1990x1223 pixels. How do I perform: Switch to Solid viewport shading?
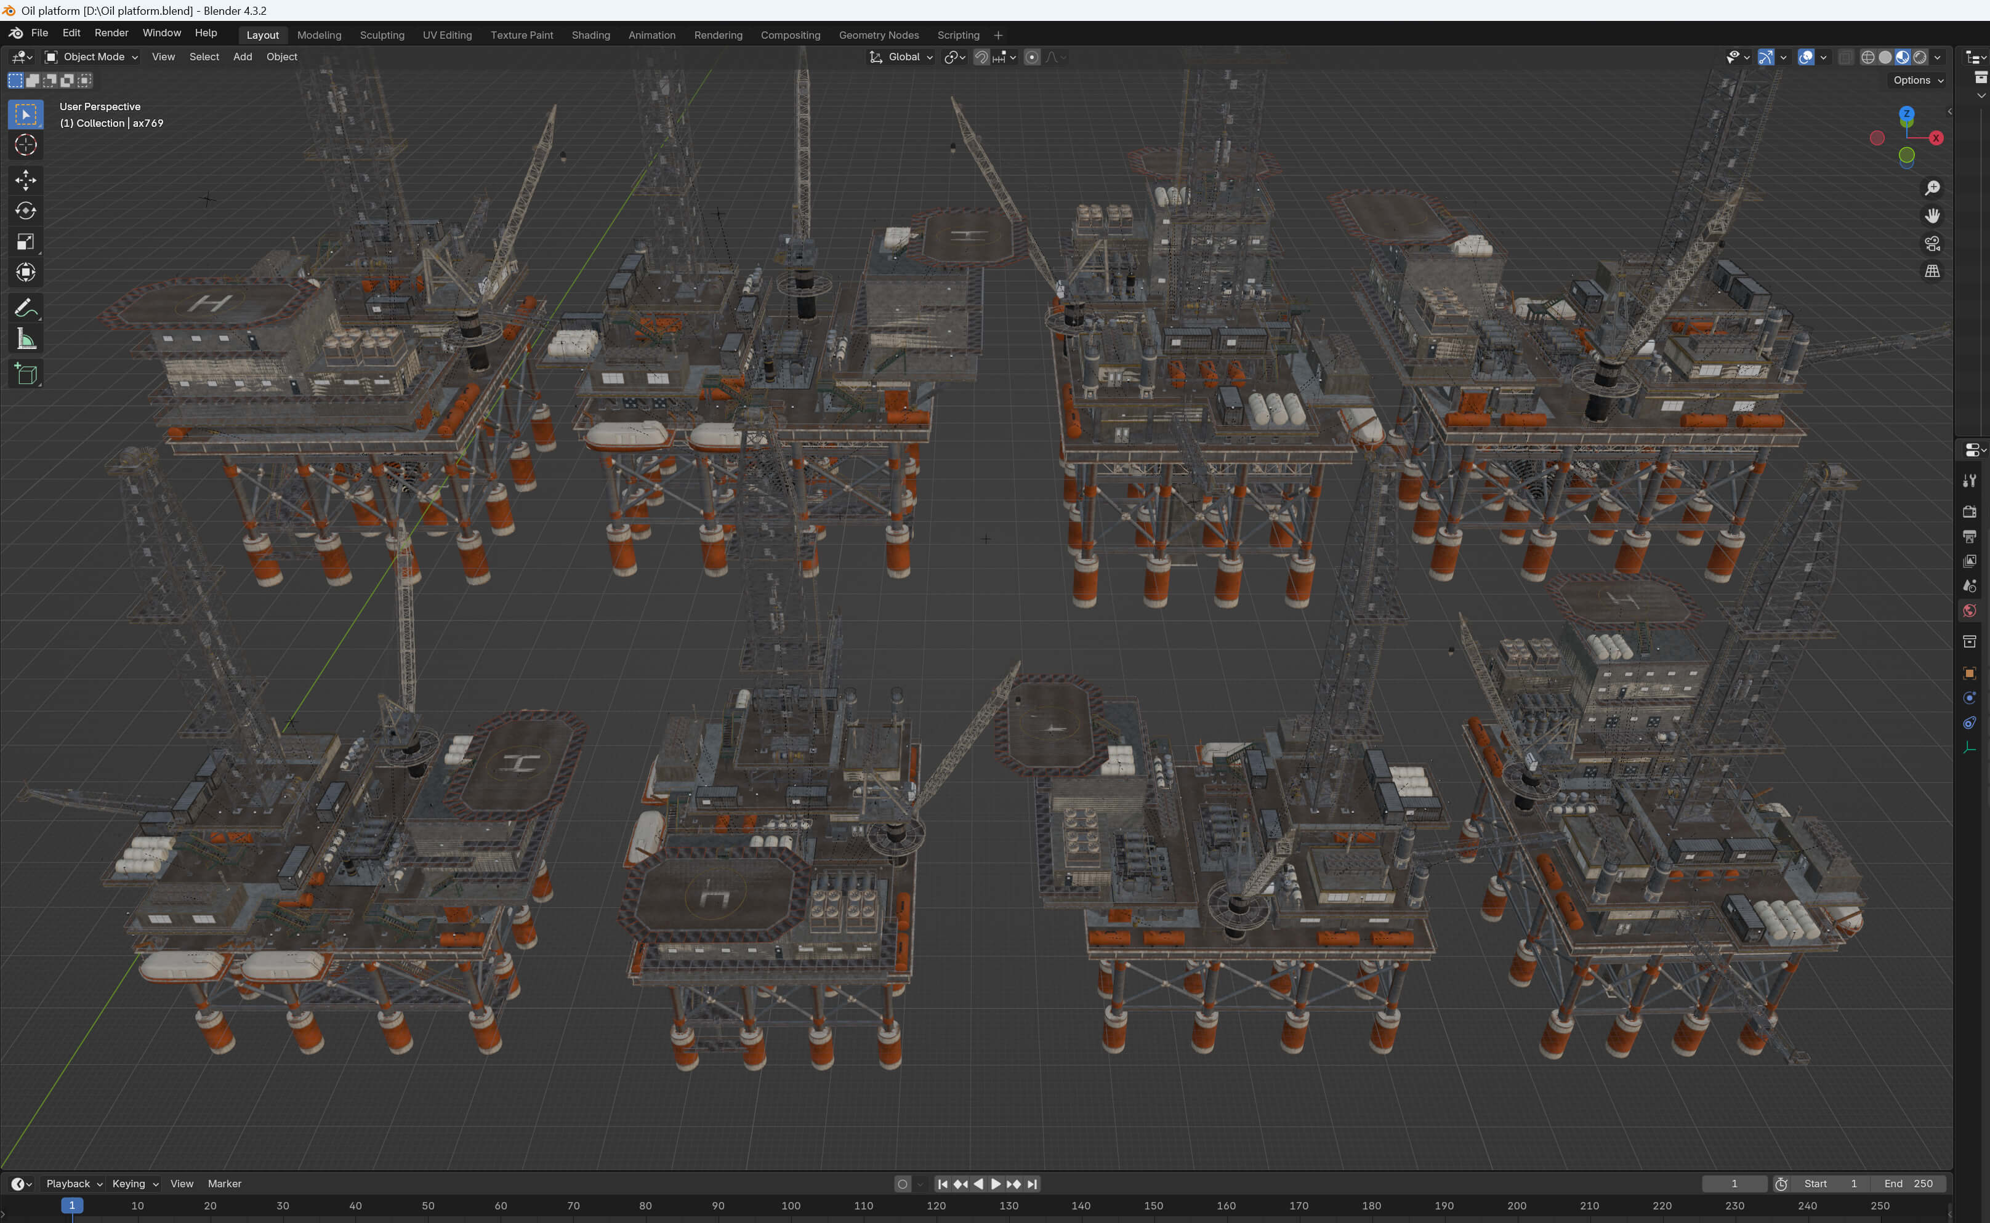(1885, 57)
